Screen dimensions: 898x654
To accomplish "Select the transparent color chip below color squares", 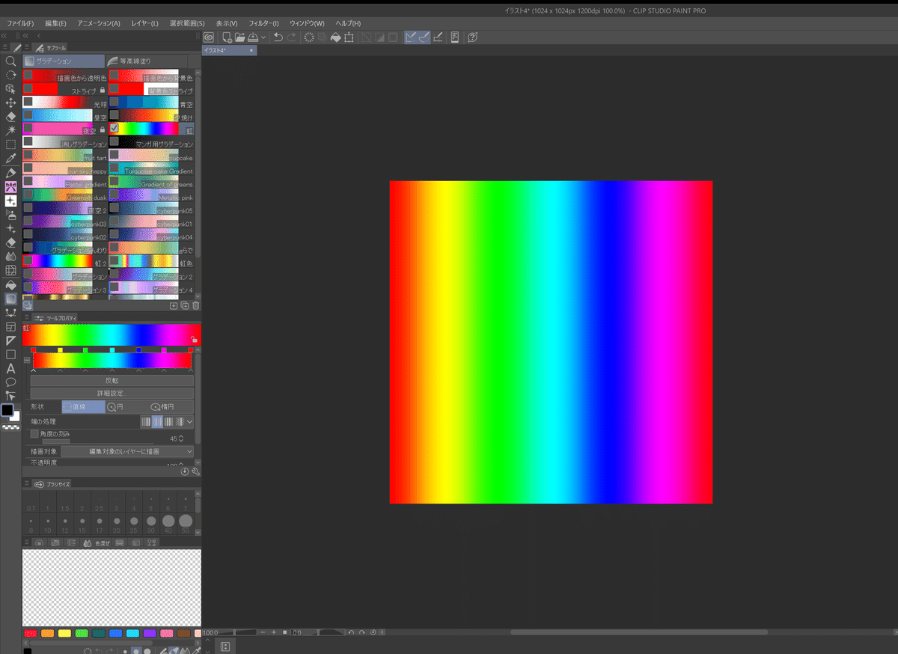I will click(x=10, y=427).
